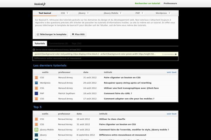Click CSS icon on adapter son site row
Viewport: 211px width, 140px height.
click(36, 99)
